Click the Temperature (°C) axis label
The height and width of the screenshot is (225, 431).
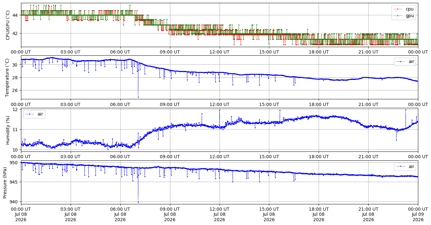click(x=8, y=78)
